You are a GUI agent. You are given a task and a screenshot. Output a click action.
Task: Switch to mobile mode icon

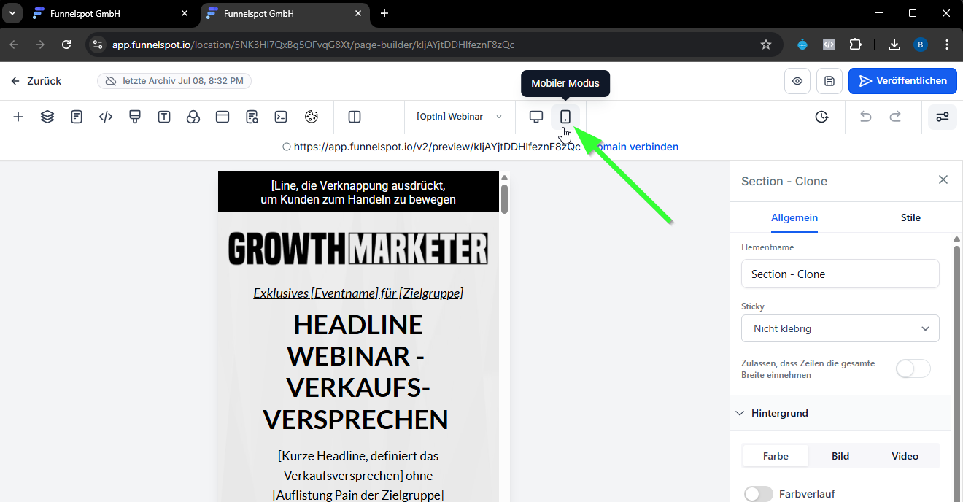click(565, 117)
